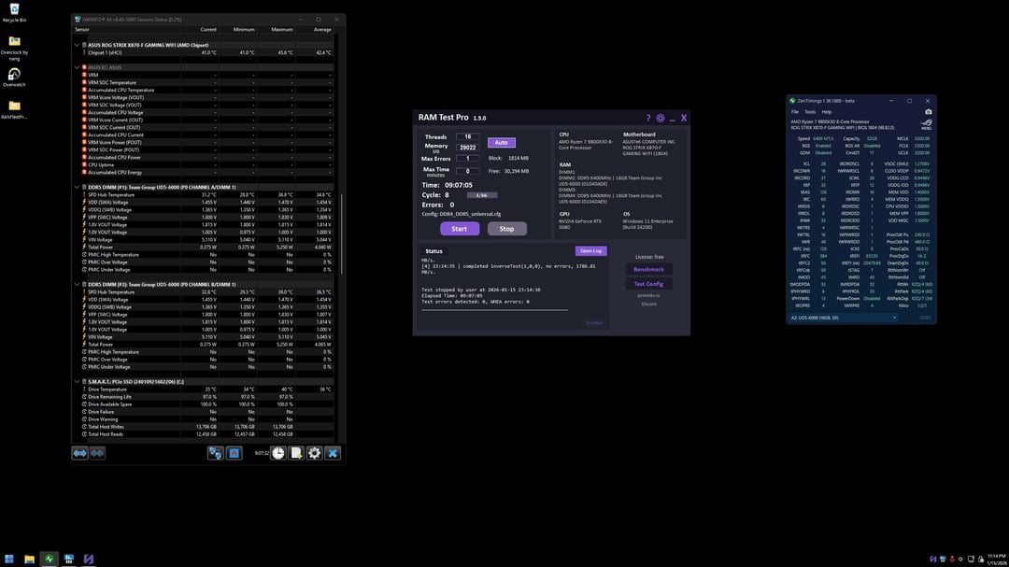Open the A2 UD5-6000 module dropdown
Screen dimensions: 1009x567
click(844, 318)
